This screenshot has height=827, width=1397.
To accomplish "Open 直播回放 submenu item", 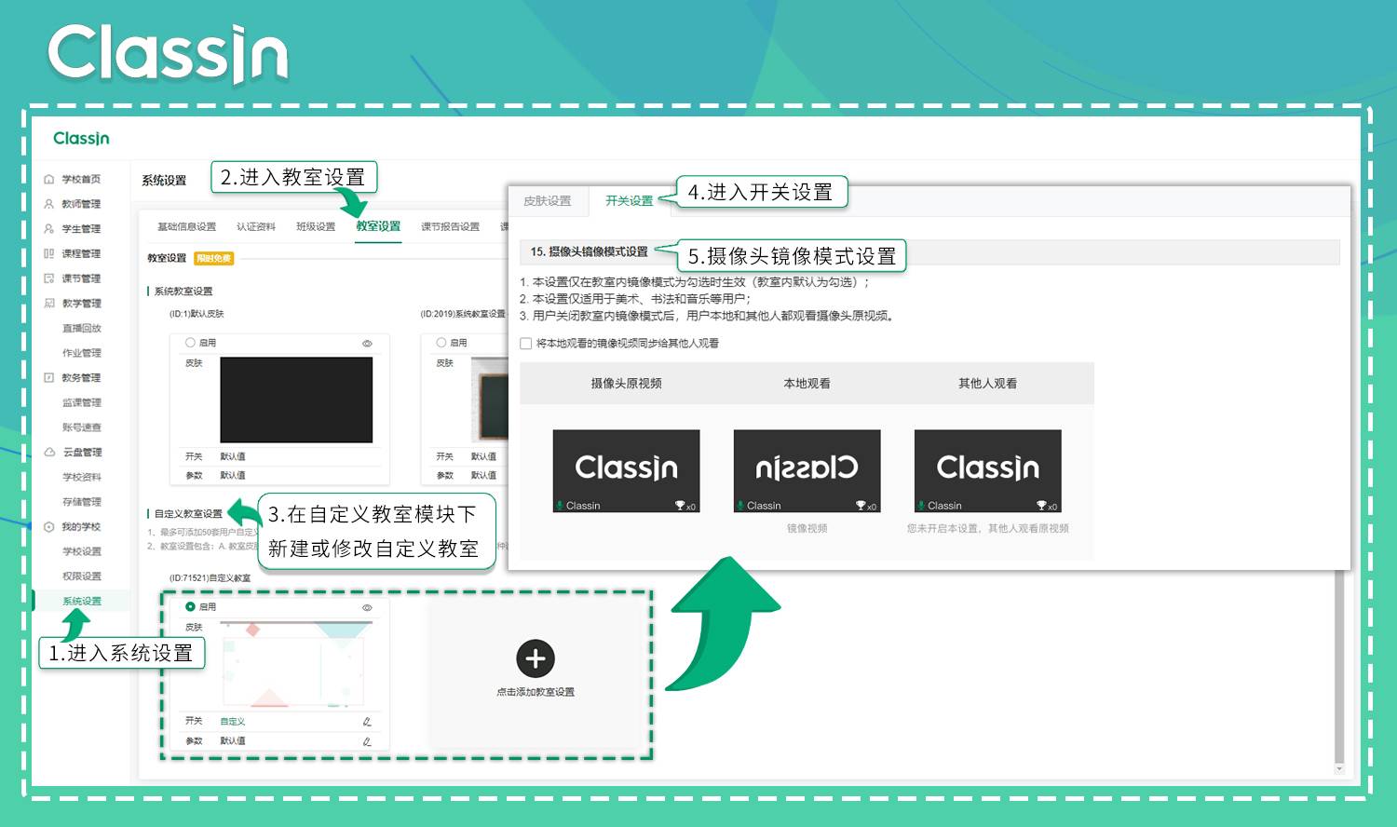I will point(82,328).
